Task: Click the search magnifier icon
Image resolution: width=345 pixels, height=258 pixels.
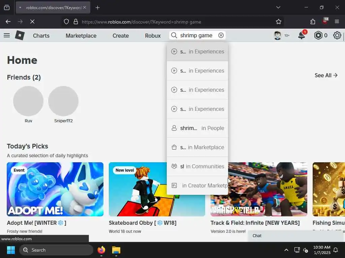Action: pyautogui.click(x=174, y=35)
